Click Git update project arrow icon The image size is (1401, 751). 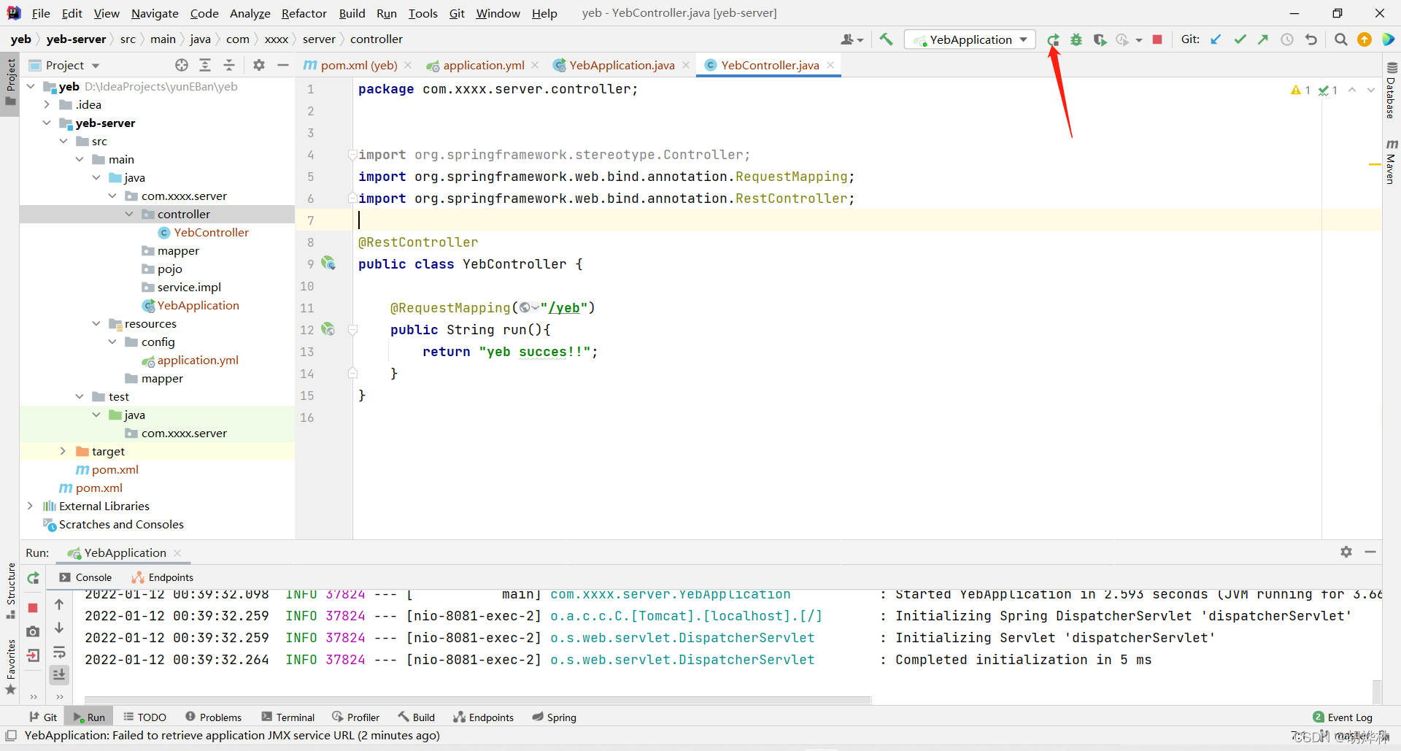pos(1216,39)
